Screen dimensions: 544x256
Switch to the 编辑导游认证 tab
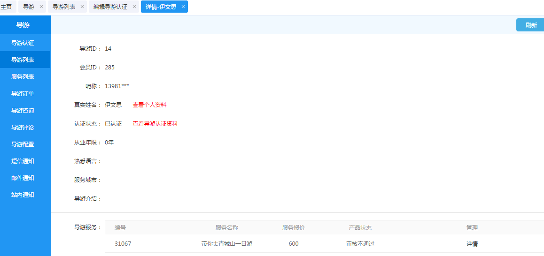click(x=110, y=7)
